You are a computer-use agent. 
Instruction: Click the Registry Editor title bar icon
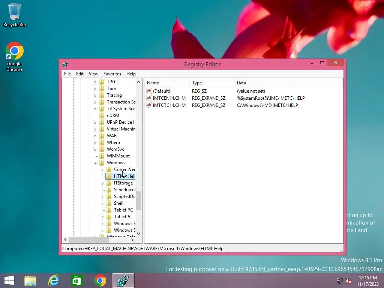point(65,64)
